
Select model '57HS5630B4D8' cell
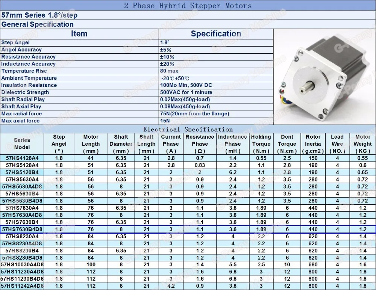[x=22, y=201]
